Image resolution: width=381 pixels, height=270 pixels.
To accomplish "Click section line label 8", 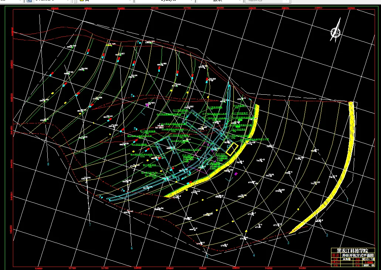I will [x=48, y=164].
